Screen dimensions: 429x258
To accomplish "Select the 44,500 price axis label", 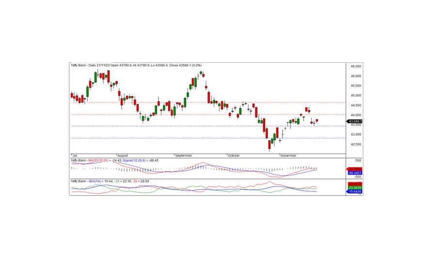I will point(356,105).
